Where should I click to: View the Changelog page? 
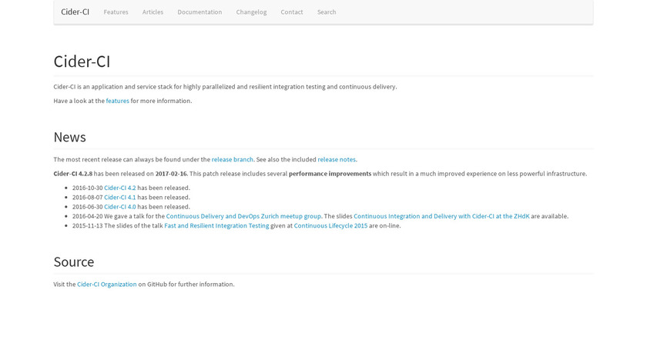click(251, 12)
